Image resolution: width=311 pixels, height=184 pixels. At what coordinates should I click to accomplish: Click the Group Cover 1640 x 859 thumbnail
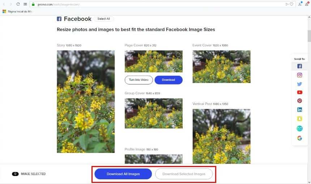coord(154,113)
